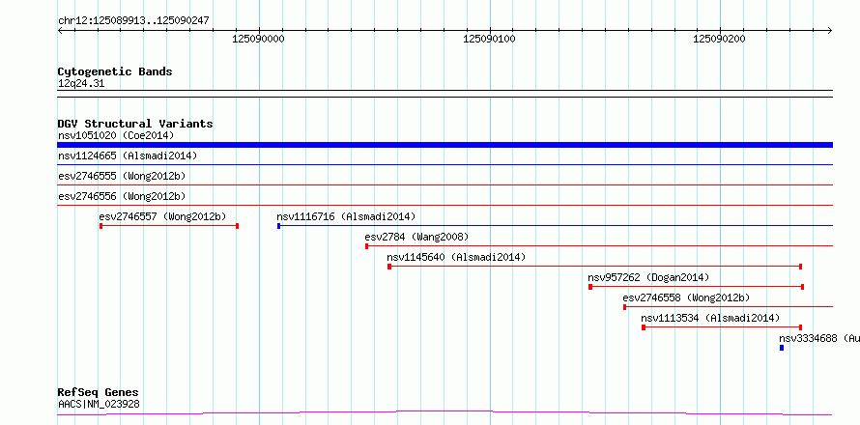Click the 125090100 ruler coordinate

(489, 40)
